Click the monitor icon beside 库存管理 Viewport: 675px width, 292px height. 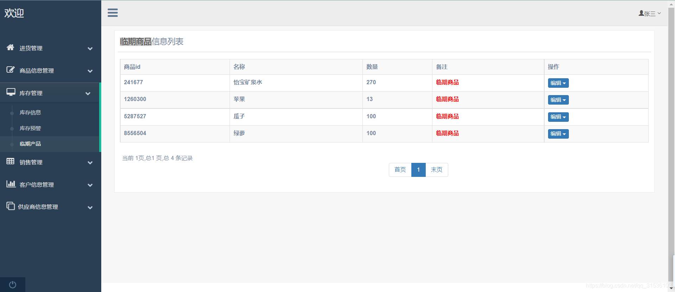[x=11, y=92]
